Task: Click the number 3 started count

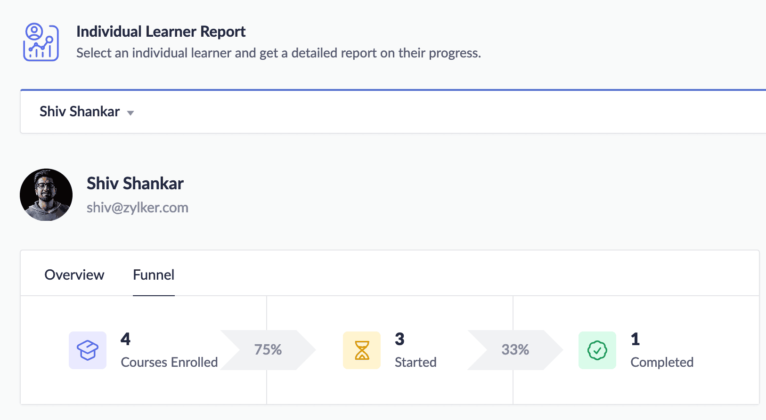Action: [x=399, y=339]
